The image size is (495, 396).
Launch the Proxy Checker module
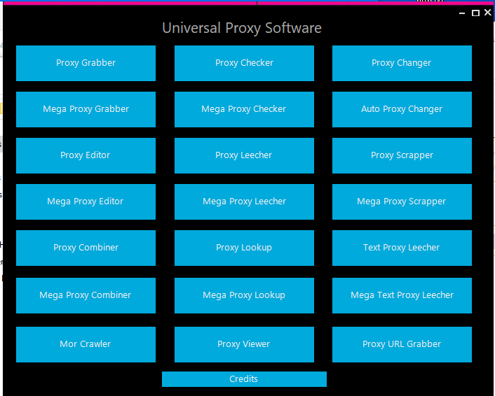point(244,63)
